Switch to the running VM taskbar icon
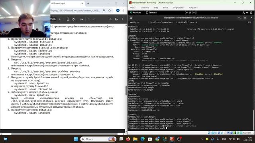 tap(172, 139)
